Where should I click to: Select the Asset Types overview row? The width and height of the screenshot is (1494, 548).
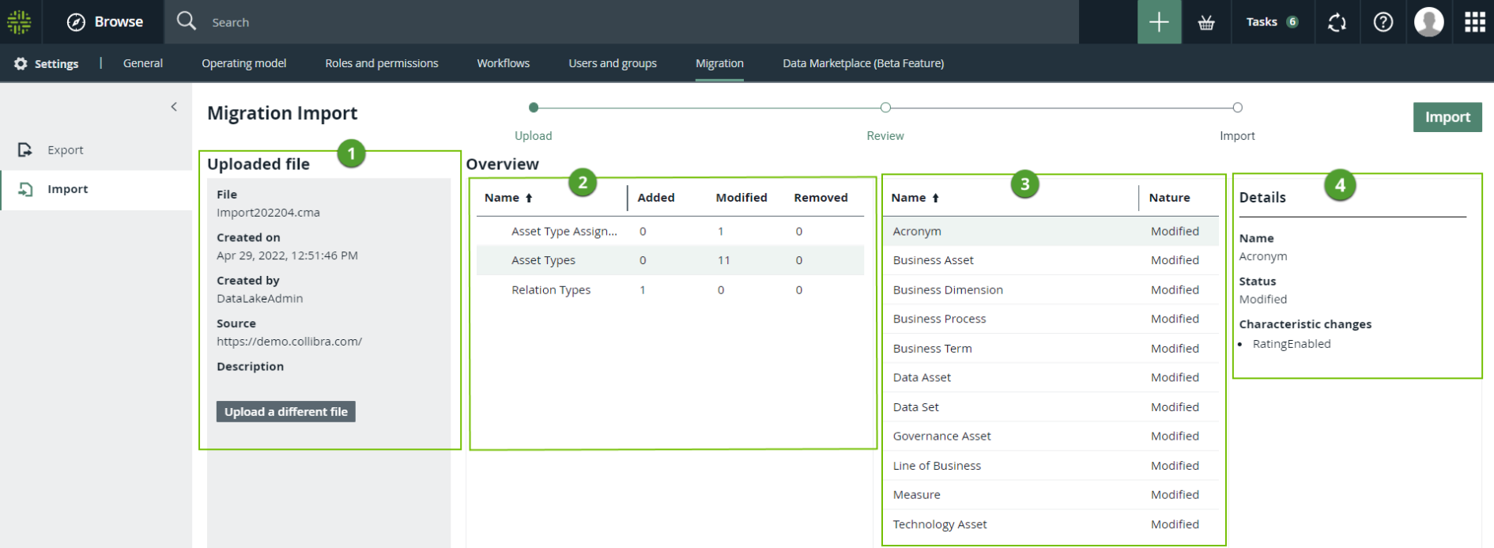tap(543, 260)
